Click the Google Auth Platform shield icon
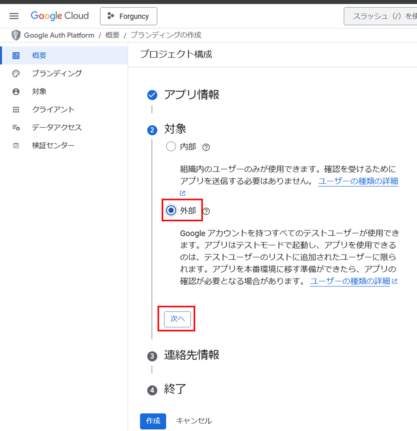 click(16, 35)
